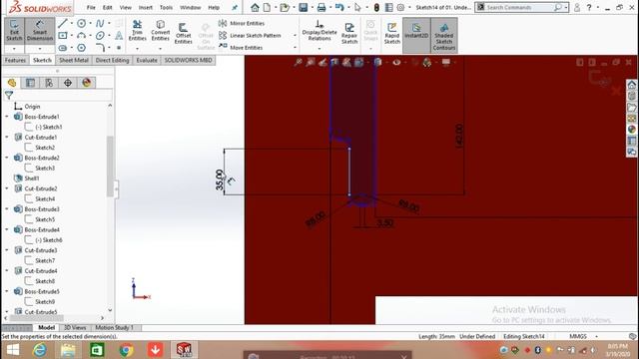The image size is (639, 359).
Task: Open the Insert menu
Action: pos(146,7)
